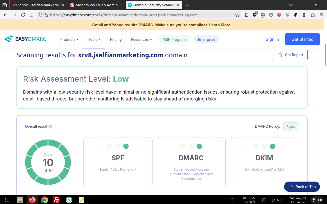Viewport: 327px width, 204px height.
Task: Launch Google Chrome from the taskbar
Action: click(x=44, y=200)
